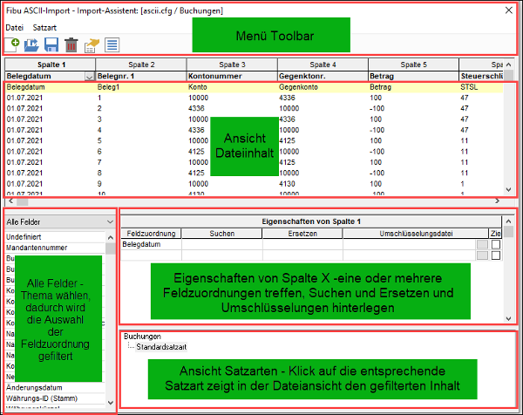523x415 pixels.
Task: Click the Ersetzen input cell of the Belegdatum row
Action: pyautogui.click(x=302, y=244)
